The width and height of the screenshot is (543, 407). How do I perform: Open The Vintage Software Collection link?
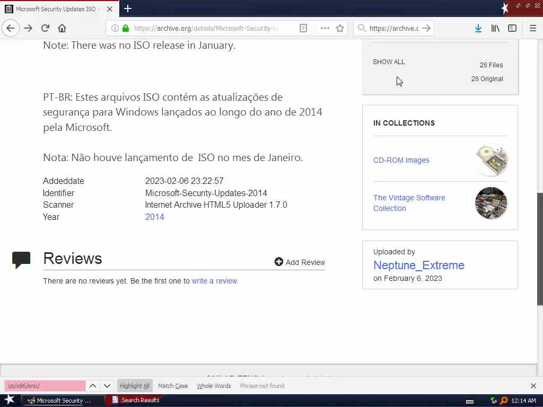[x=409, y=203]
